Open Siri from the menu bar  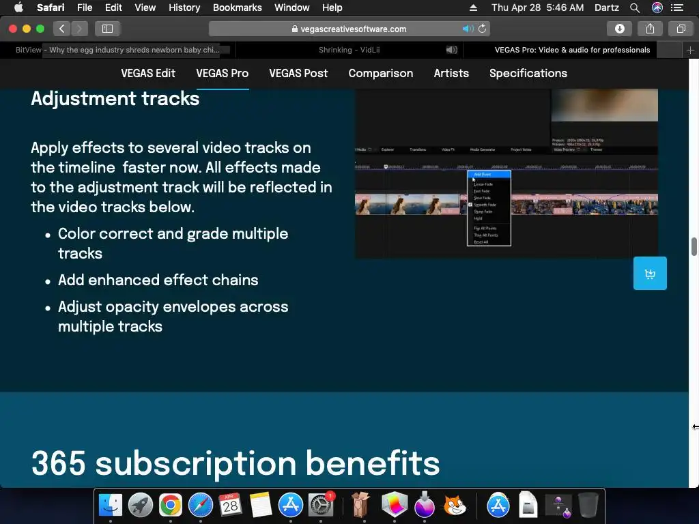657,8
